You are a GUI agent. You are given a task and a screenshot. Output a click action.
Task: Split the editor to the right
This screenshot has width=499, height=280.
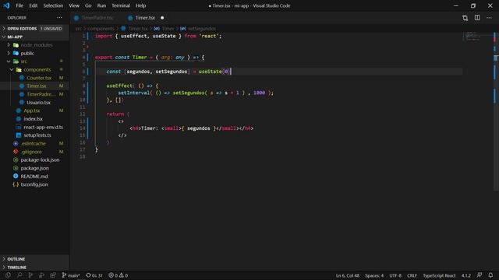(x=477, y=18)
